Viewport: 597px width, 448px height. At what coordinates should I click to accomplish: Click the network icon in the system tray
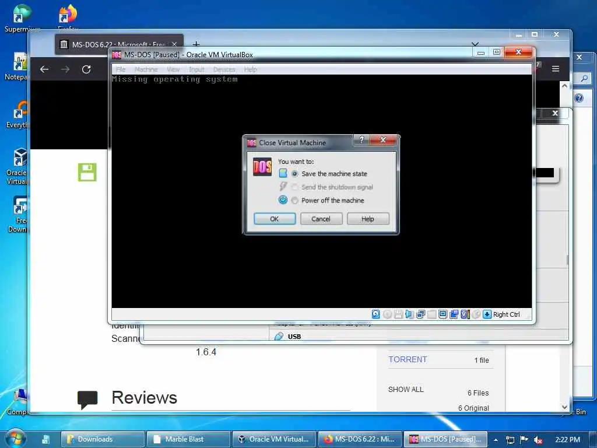[x=510, y=440]
